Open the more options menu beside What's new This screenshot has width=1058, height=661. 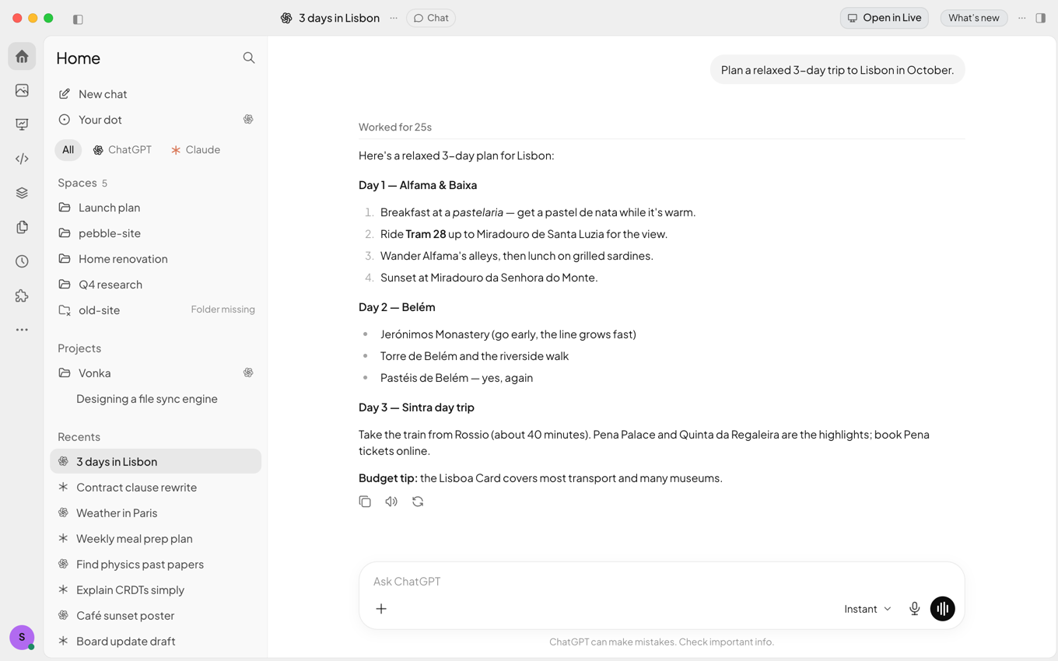click(1022, 18)
